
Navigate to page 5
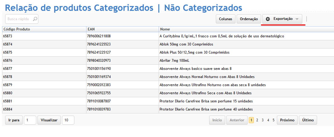274,120
